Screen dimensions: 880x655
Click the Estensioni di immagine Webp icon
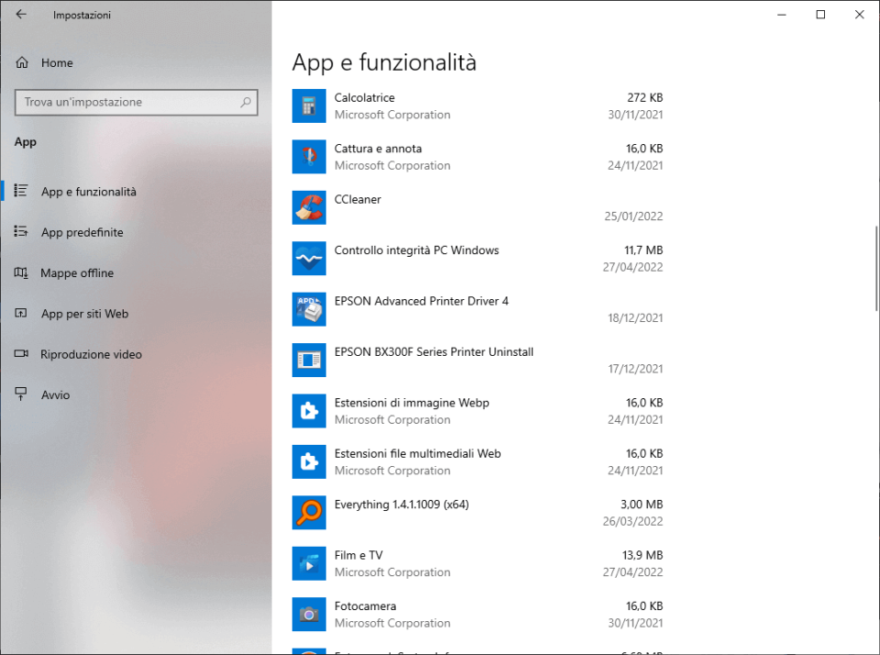click(x=309, y=411)
